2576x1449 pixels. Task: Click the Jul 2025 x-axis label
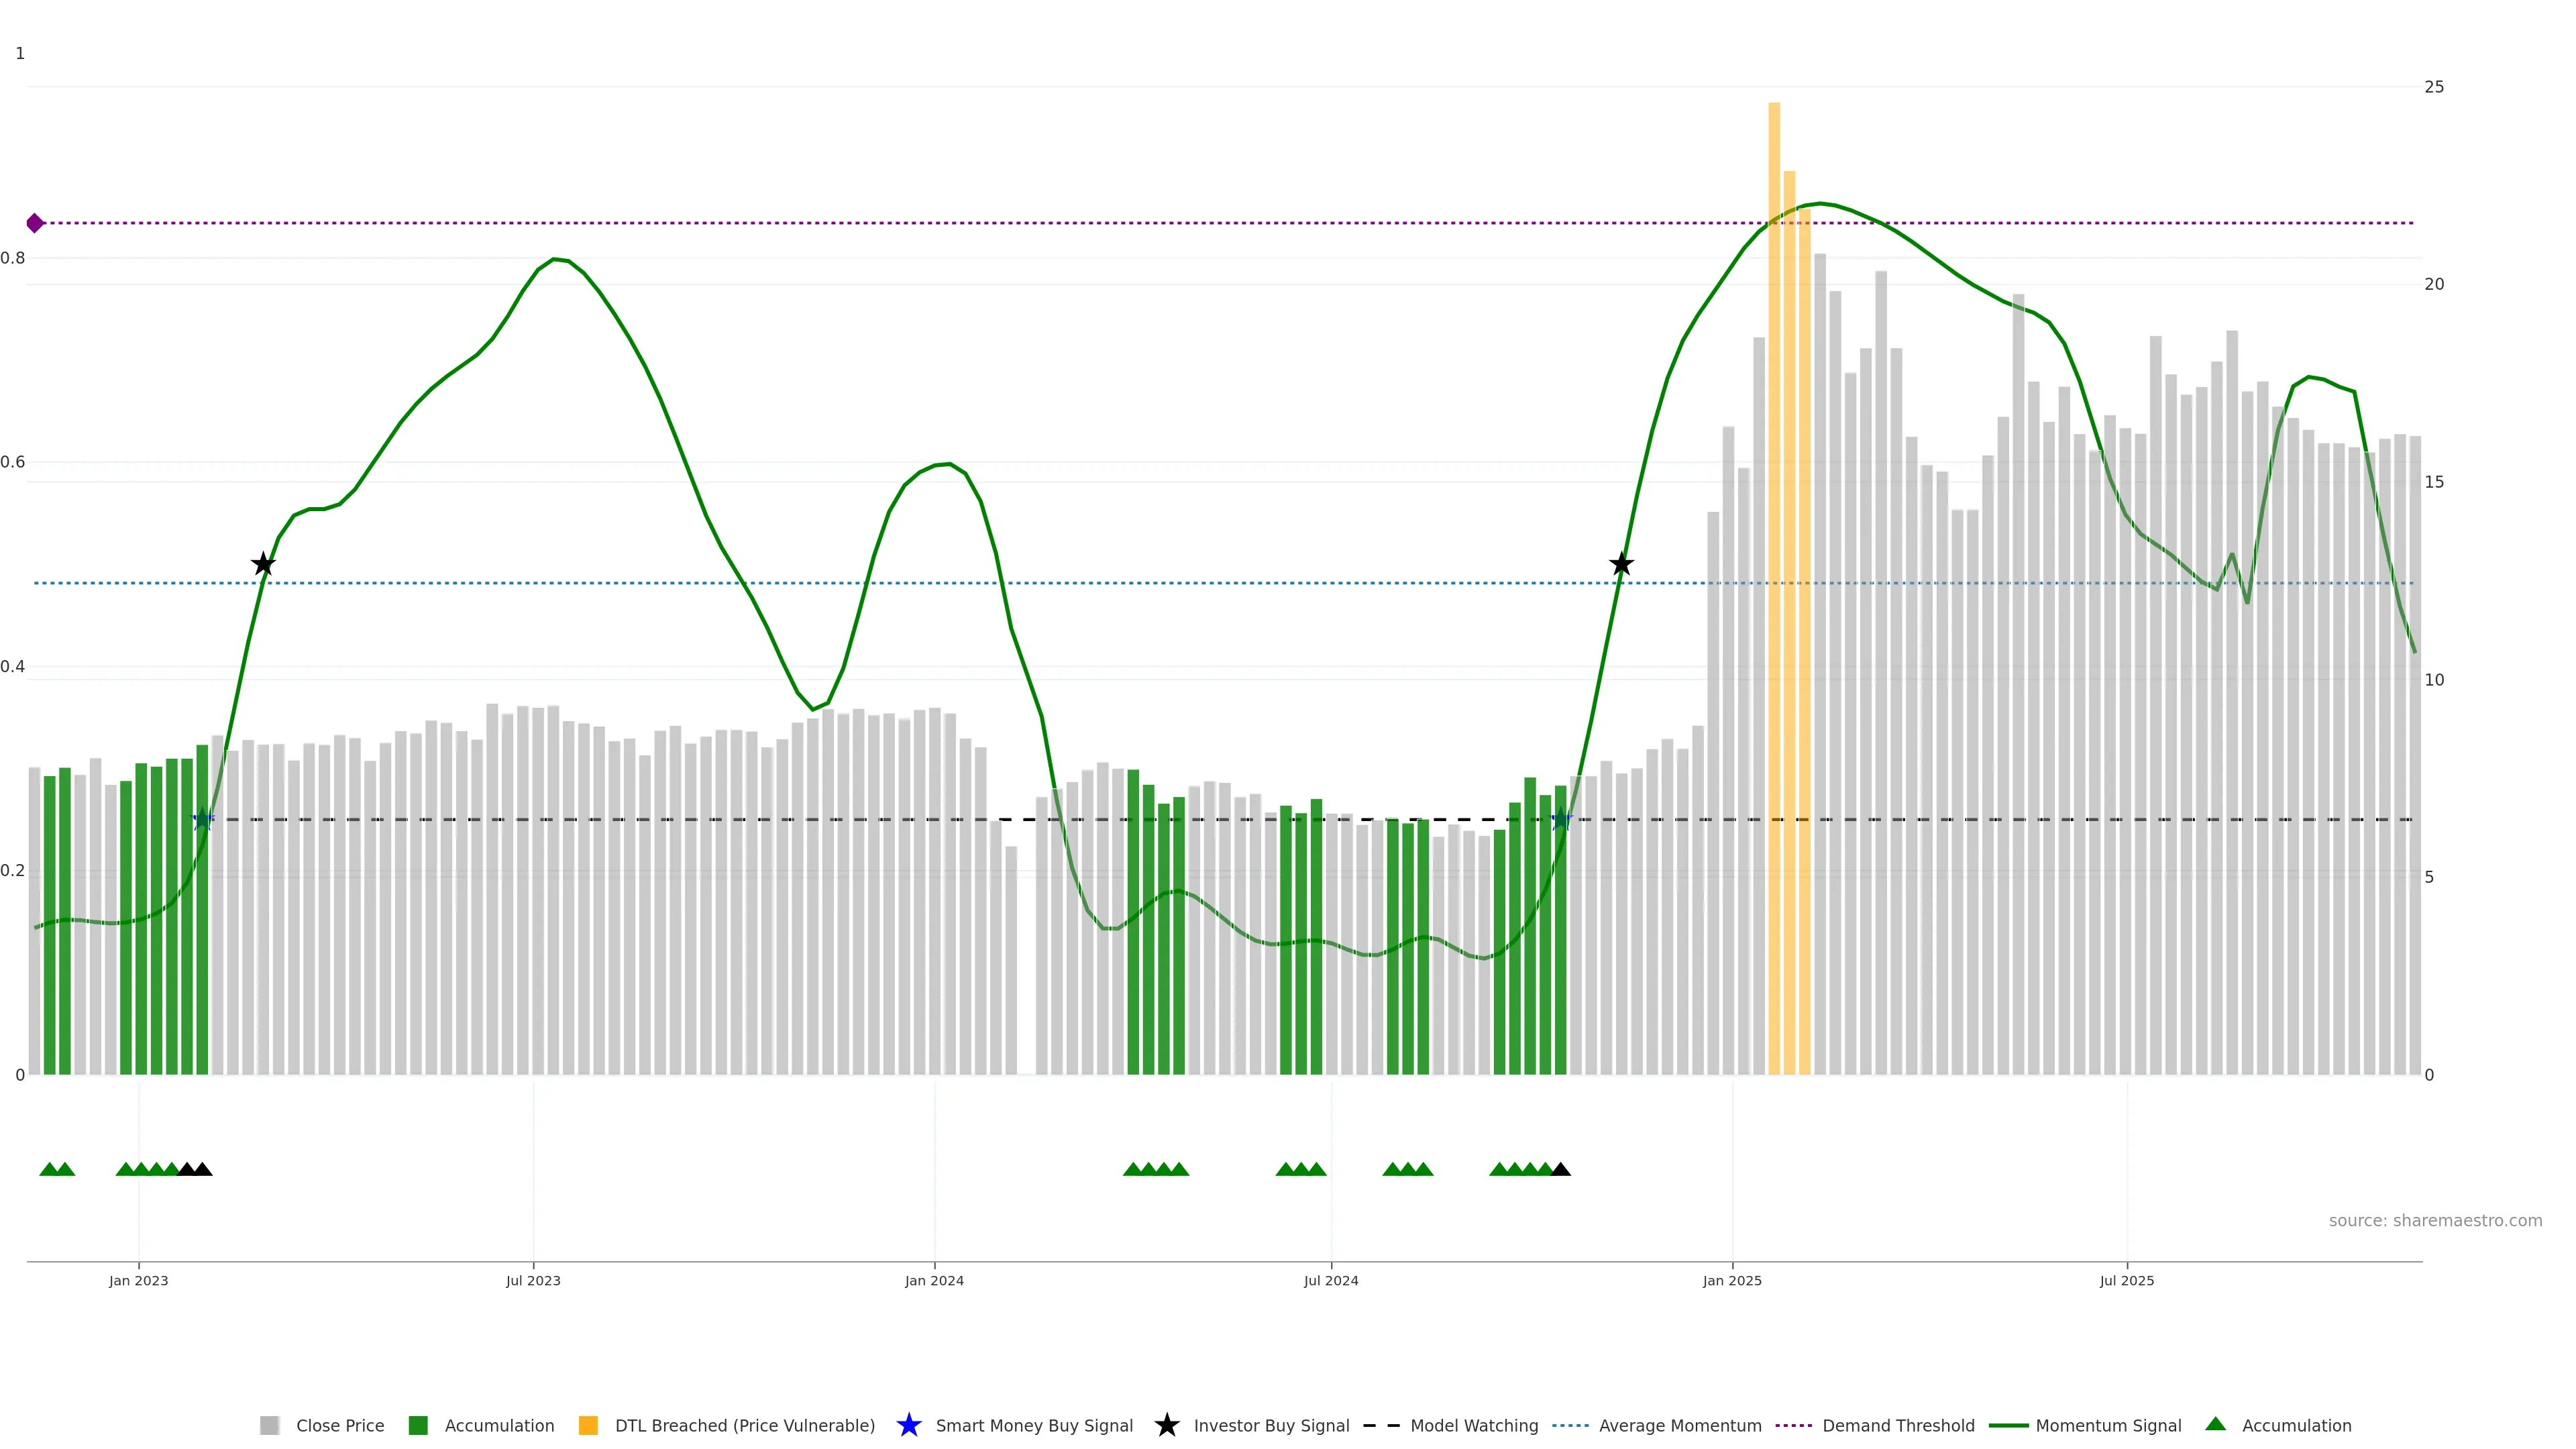[2126, 1280]
